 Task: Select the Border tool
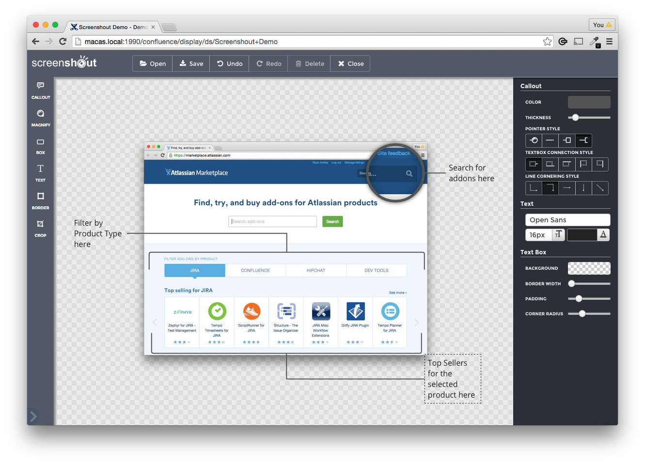pyautogui.click(x=41, y=201)
